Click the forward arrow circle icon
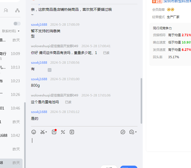 coord(123,132)
